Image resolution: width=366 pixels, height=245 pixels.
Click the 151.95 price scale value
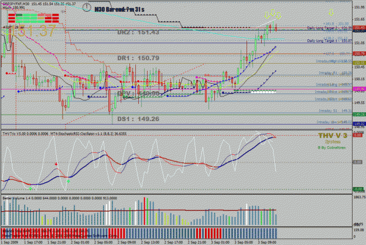(360, 7)
